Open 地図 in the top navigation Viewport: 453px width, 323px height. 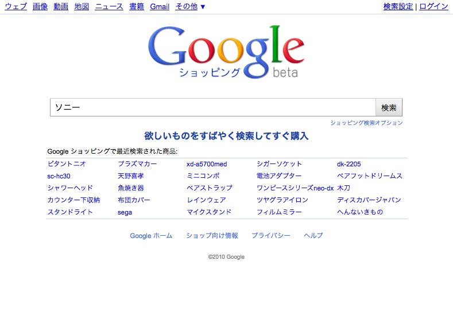coord(82,6)
